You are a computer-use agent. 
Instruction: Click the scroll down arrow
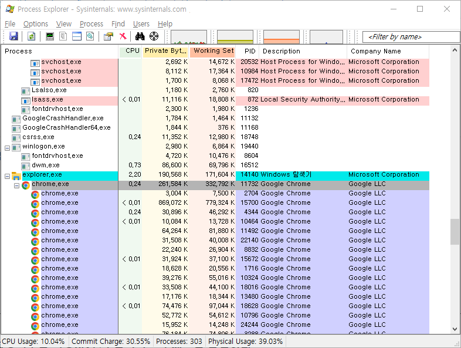(455, 329)
